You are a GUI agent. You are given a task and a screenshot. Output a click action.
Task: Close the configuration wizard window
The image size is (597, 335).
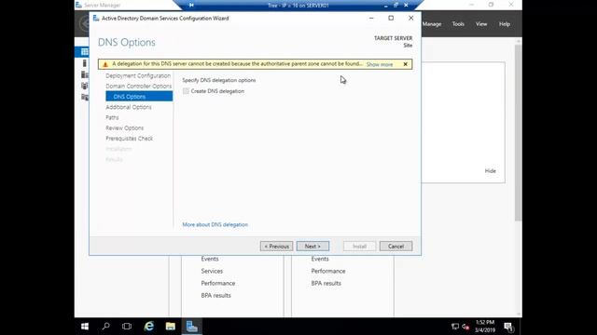pos(410,18)
